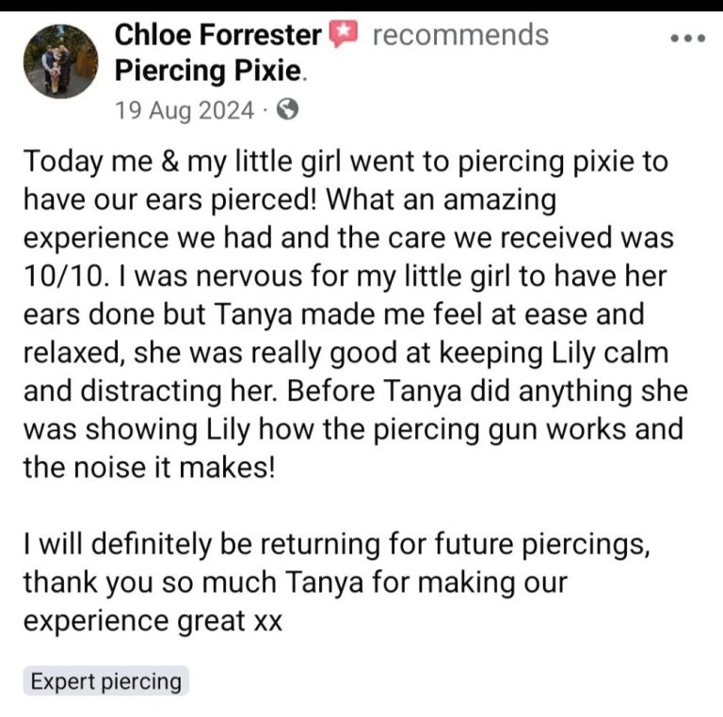
Task: Open the 19 Aug 2024 post timestamp
Action: coord(184,111)
